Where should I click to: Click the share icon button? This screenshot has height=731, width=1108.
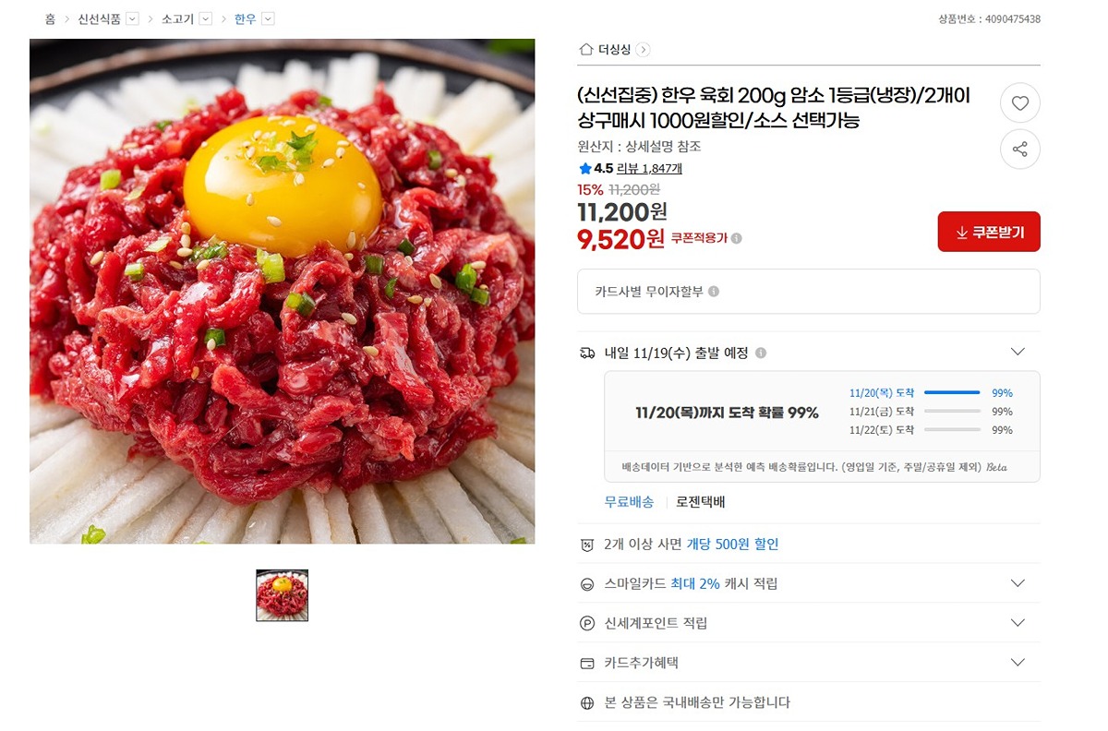[1020, 150]
